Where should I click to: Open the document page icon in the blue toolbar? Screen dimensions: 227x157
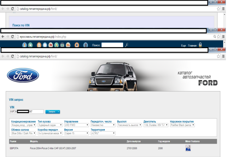pyautogui.click(x=39, y=45)
